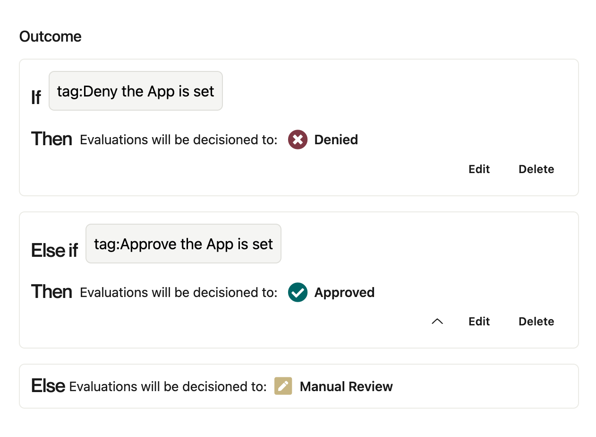
Task: Select the tag:Approve the App condition chip
Action: tap(183, 244)
